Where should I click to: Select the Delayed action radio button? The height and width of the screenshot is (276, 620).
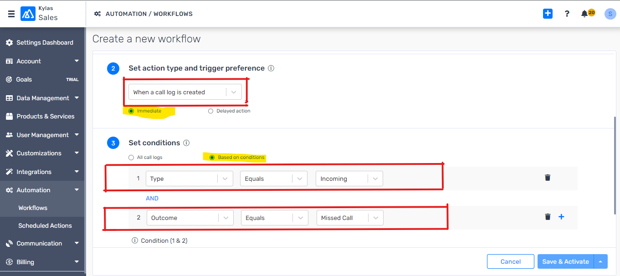210,111
